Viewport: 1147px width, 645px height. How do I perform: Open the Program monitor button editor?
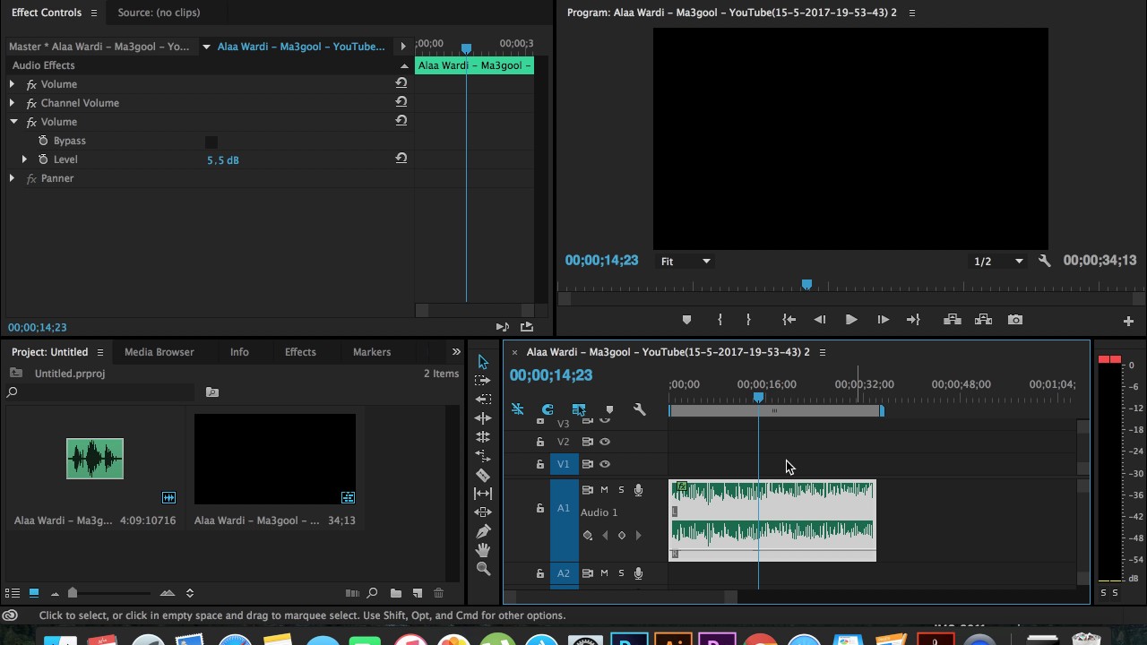(x=1128, y=321)
